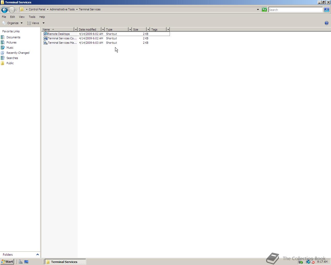Open the Views dropdown arrow

click(x=43, y=23)
